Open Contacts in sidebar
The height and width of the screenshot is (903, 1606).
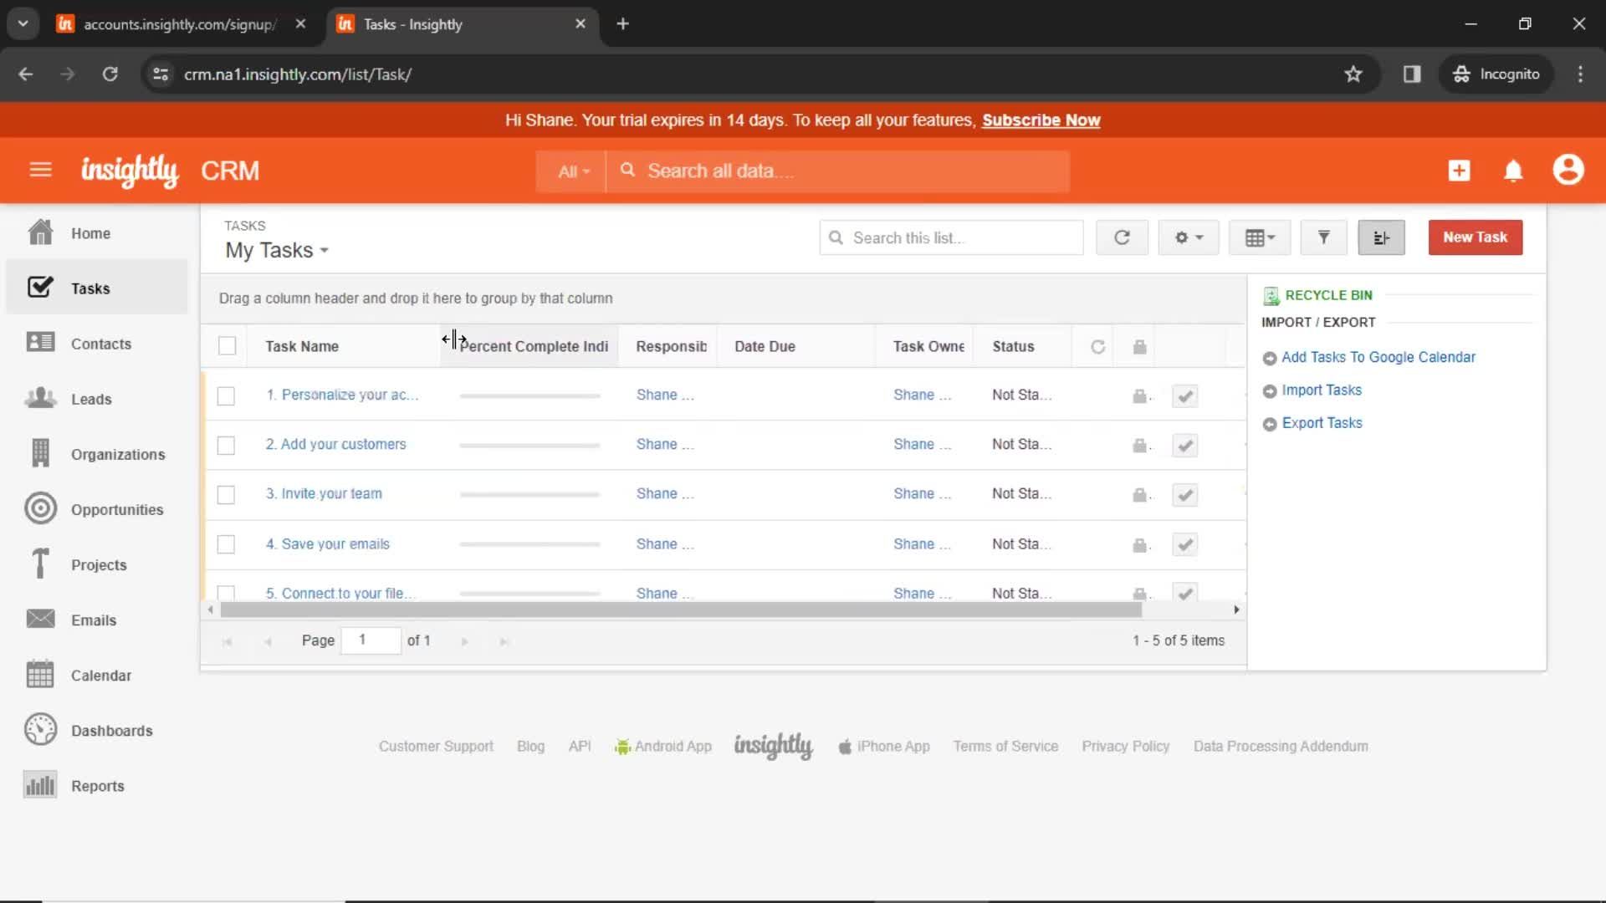pos(97,344)
